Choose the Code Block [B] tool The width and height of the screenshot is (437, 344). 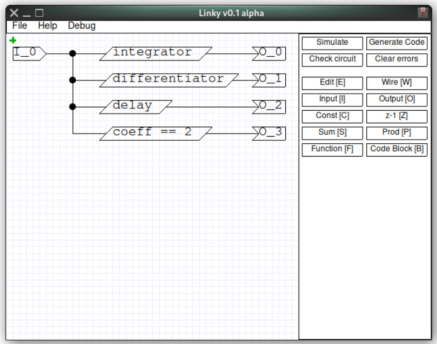[397, 150]
